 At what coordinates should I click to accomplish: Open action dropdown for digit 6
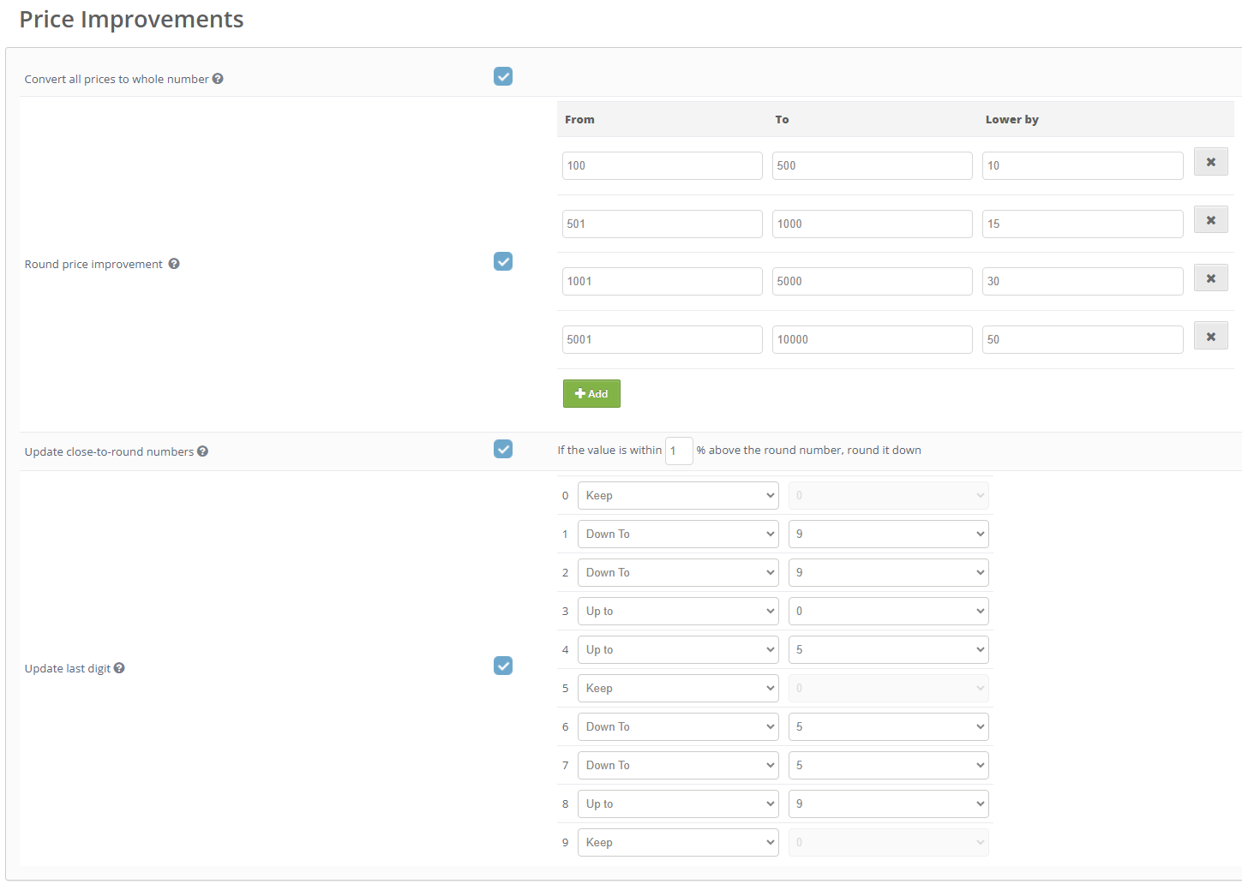point(678,726)
